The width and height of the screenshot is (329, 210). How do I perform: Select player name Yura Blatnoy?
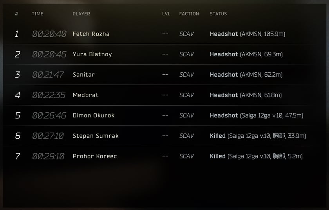pyautogui.click(x=92, y=54)
